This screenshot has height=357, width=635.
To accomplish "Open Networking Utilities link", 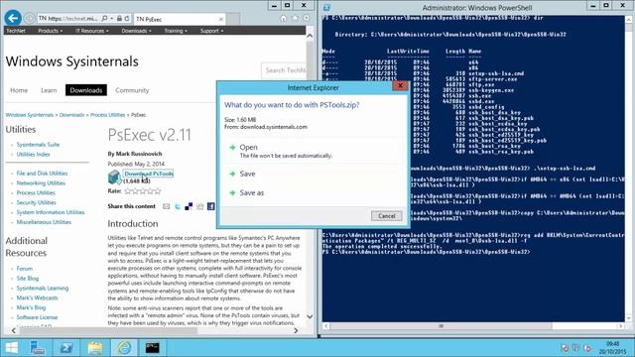I will tap(41, 182).
